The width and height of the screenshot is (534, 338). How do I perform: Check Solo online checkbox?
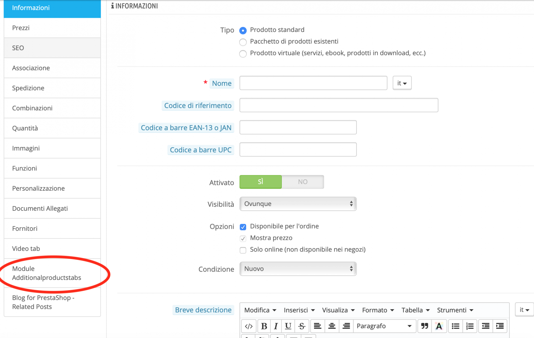[x=243, y=250]
